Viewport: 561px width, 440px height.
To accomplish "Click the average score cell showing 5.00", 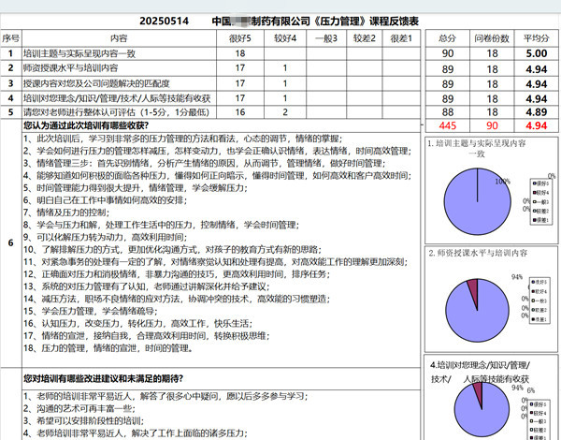I will coord(536,53).
